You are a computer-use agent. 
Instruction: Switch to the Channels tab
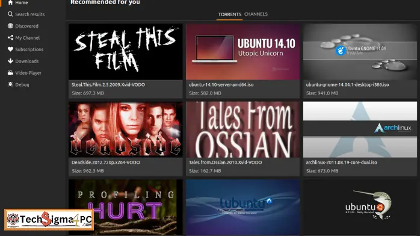[x=256, y=14]
